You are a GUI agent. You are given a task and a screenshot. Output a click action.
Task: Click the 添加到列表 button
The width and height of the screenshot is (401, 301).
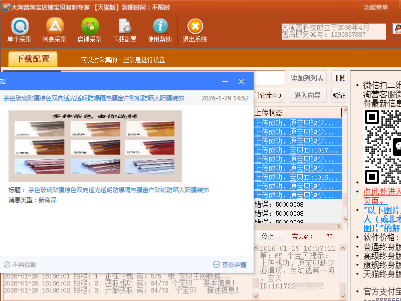coord(307,78)
